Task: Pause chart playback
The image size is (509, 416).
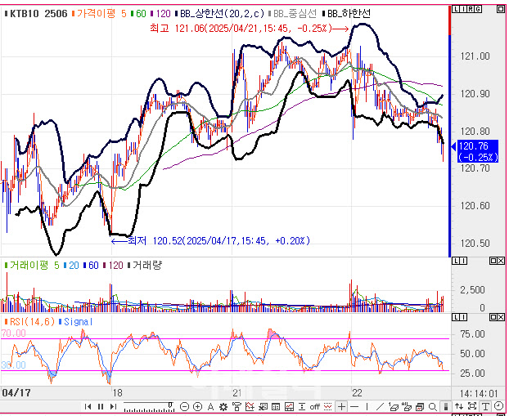Action: coord(101,406)
